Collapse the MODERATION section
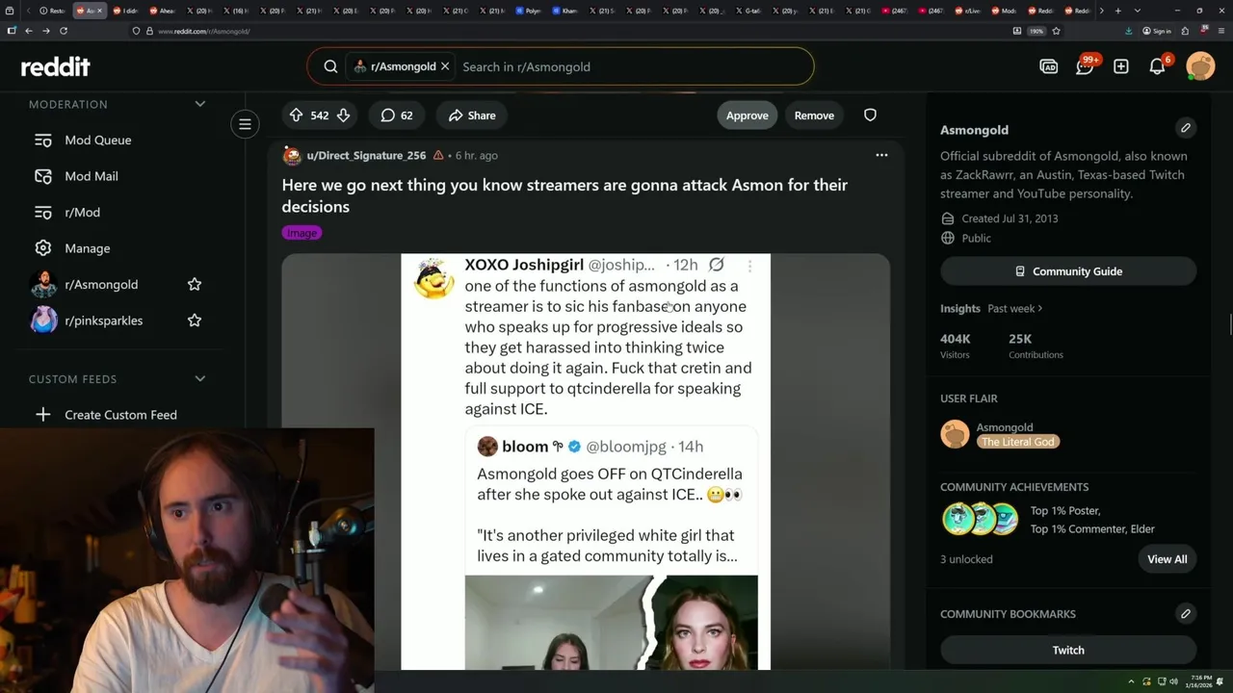 (199, 104)
